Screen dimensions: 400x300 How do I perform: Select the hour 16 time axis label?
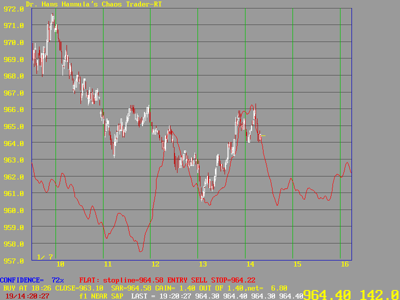pyautogui.click(x=345, y=264)
